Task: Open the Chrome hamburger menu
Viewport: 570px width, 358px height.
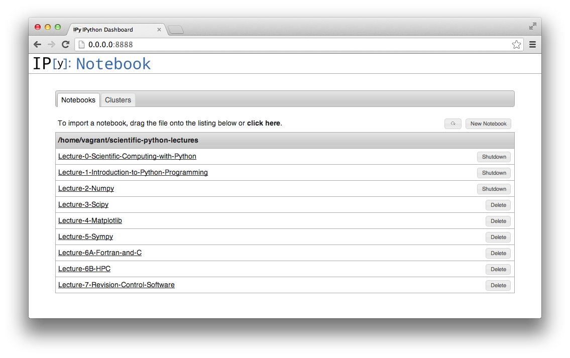Action: [532, 45]
